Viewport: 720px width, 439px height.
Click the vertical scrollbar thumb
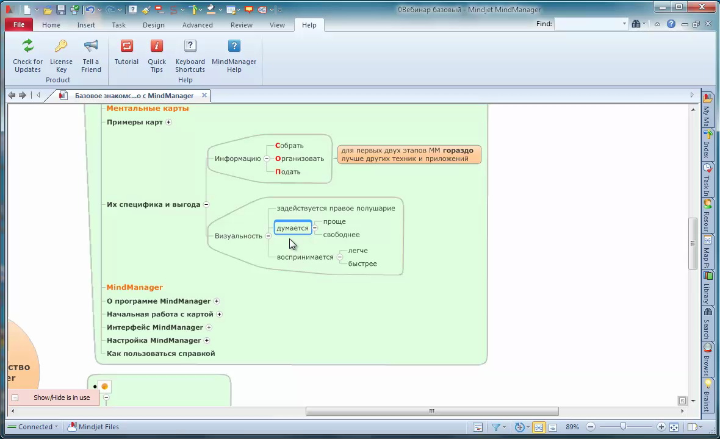[x=693, y=243]
